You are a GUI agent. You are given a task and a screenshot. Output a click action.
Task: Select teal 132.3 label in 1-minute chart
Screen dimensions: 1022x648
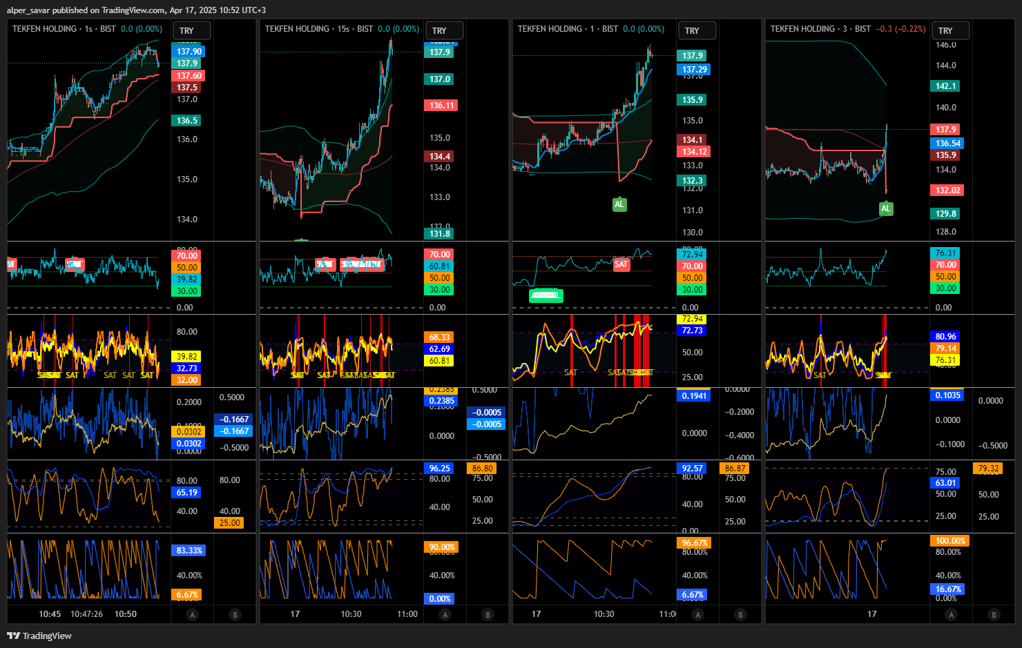692,181
